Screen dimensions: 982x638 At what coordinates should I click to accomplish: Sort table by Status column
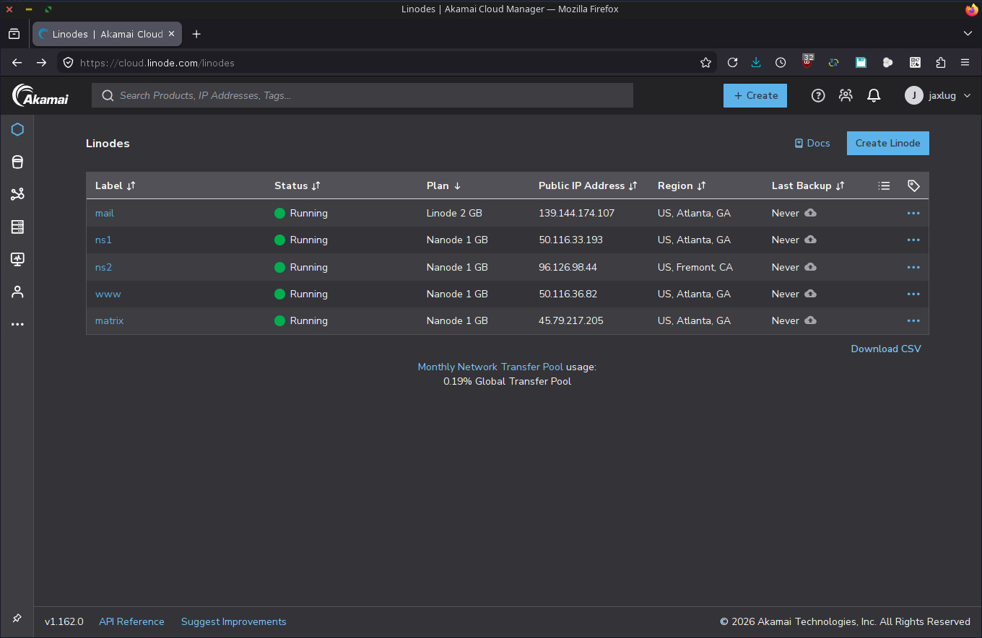pos(297,185)
